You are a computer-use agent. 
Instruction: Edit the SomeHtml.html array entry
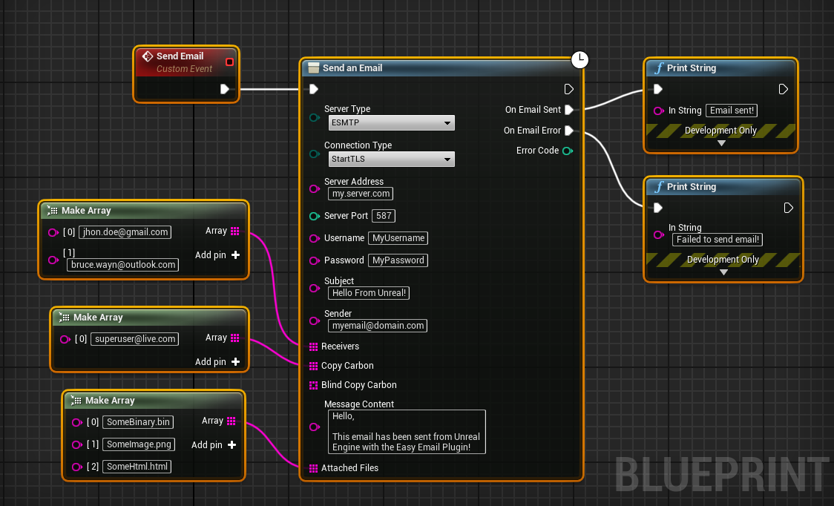tap(137, 467)
